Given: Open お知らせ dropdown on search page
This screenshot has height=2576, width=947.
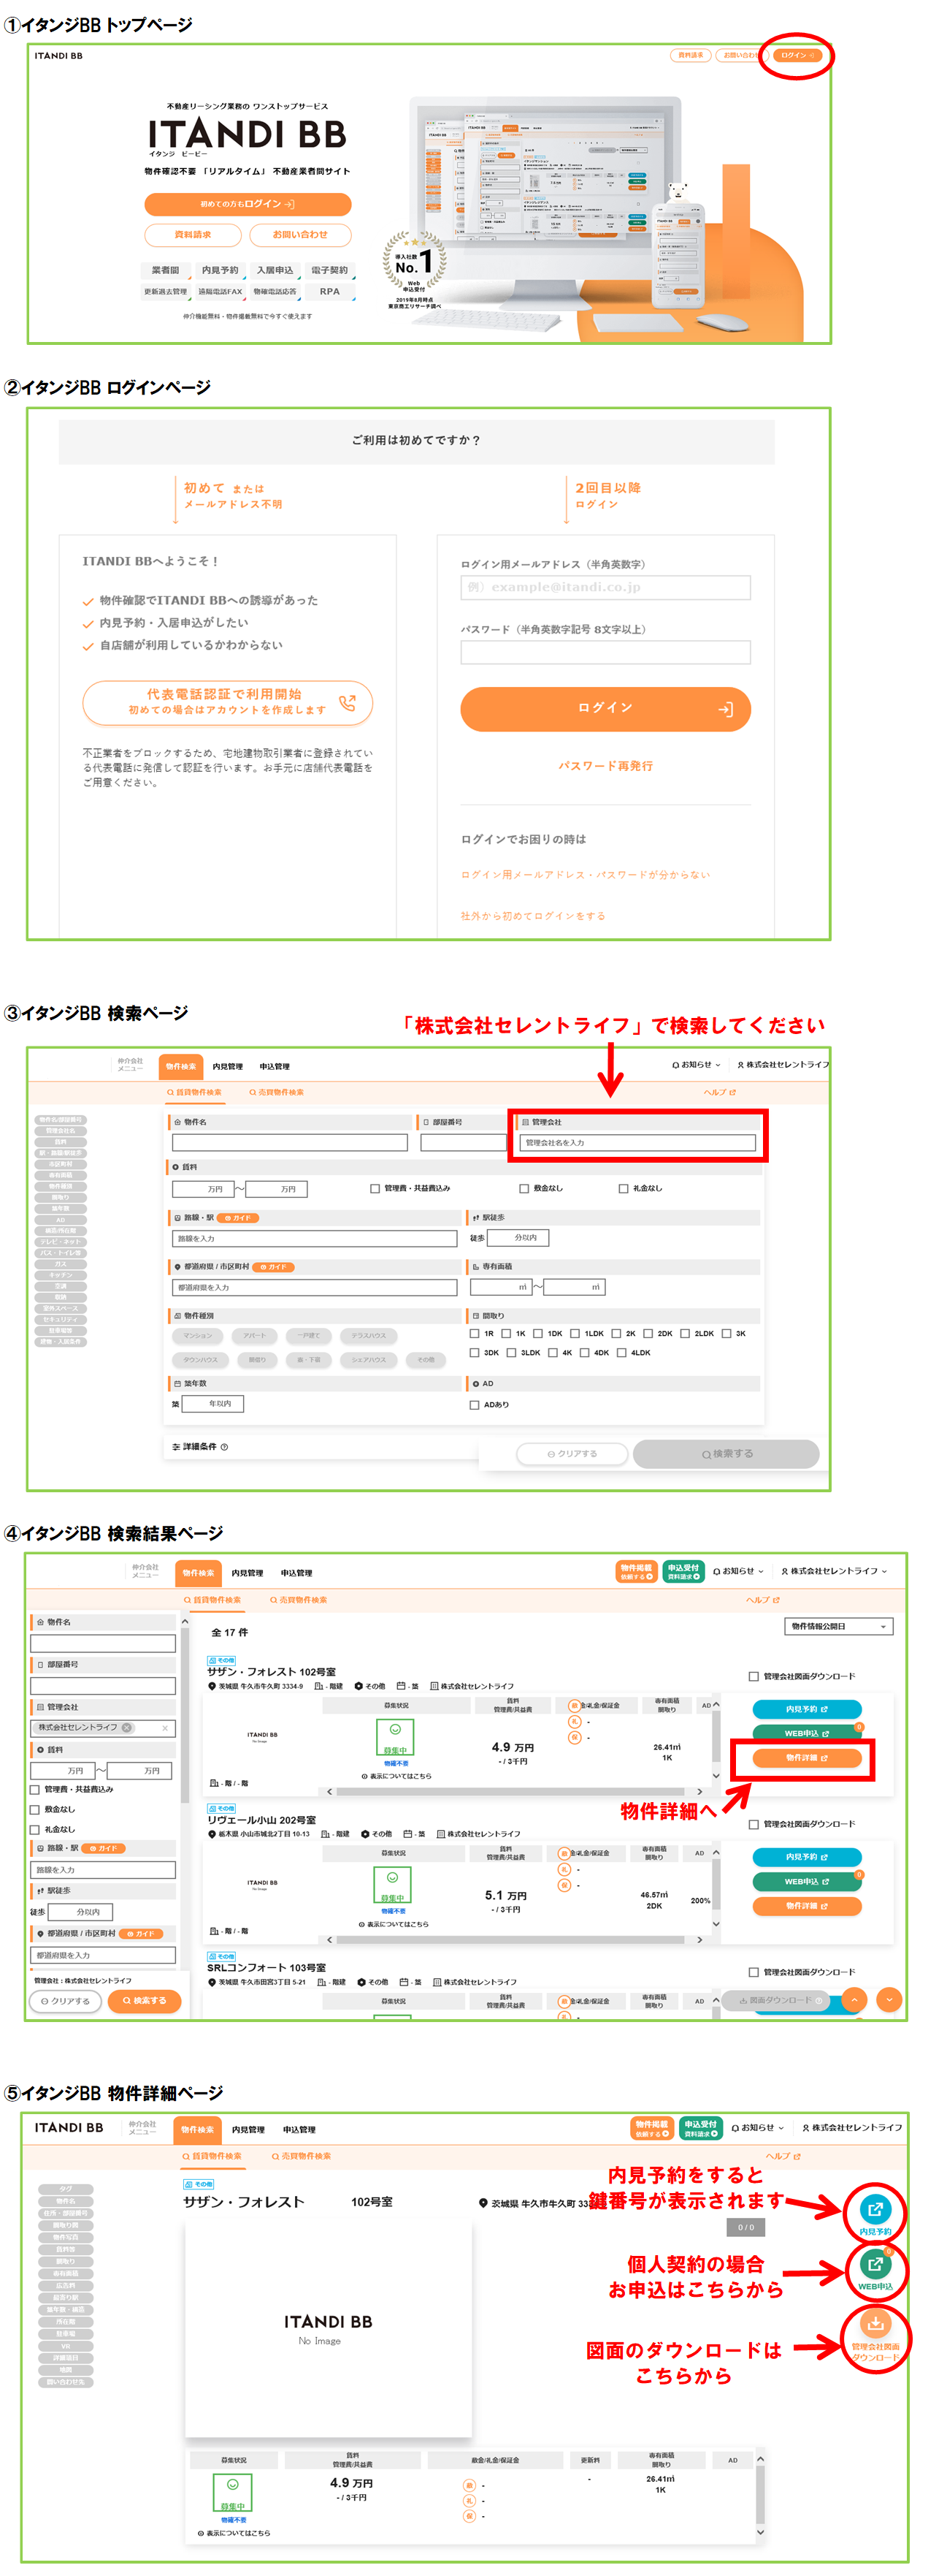Looking at the screenshot, I should [697, 1064].
